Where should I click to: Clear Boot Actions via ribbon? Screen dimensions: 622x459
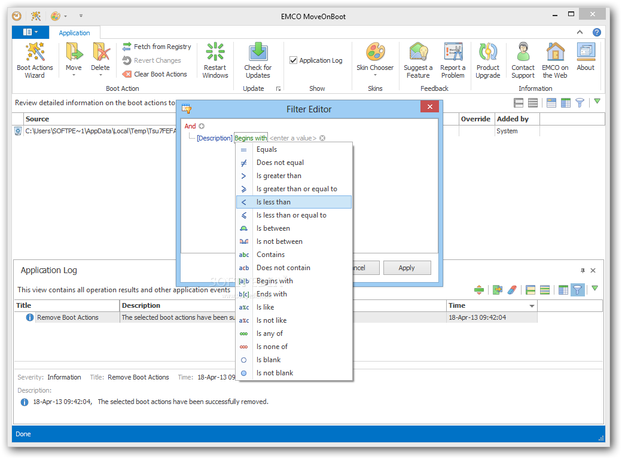pyautogui.click(x=155, y=74)
